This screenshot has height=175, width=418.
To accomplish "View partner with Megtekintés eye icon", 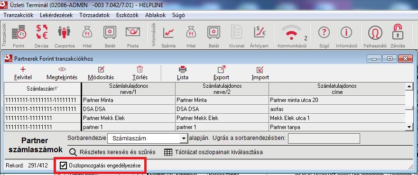I will pyautogui.click(x=62, y=73).
